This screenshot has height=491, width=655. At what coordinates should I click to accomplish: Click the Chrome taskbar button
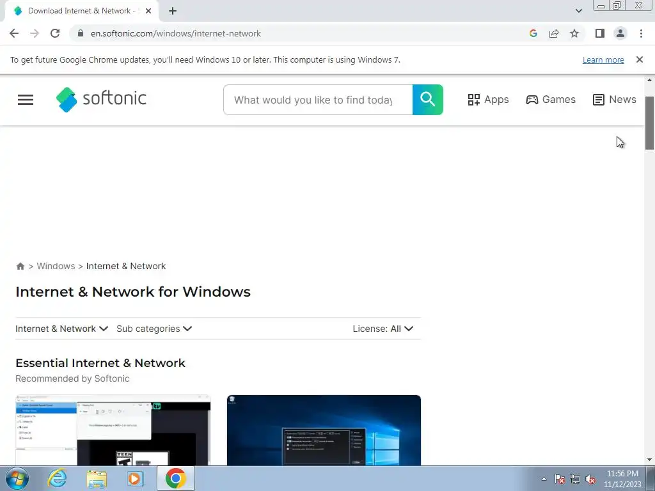pos(175,478)
